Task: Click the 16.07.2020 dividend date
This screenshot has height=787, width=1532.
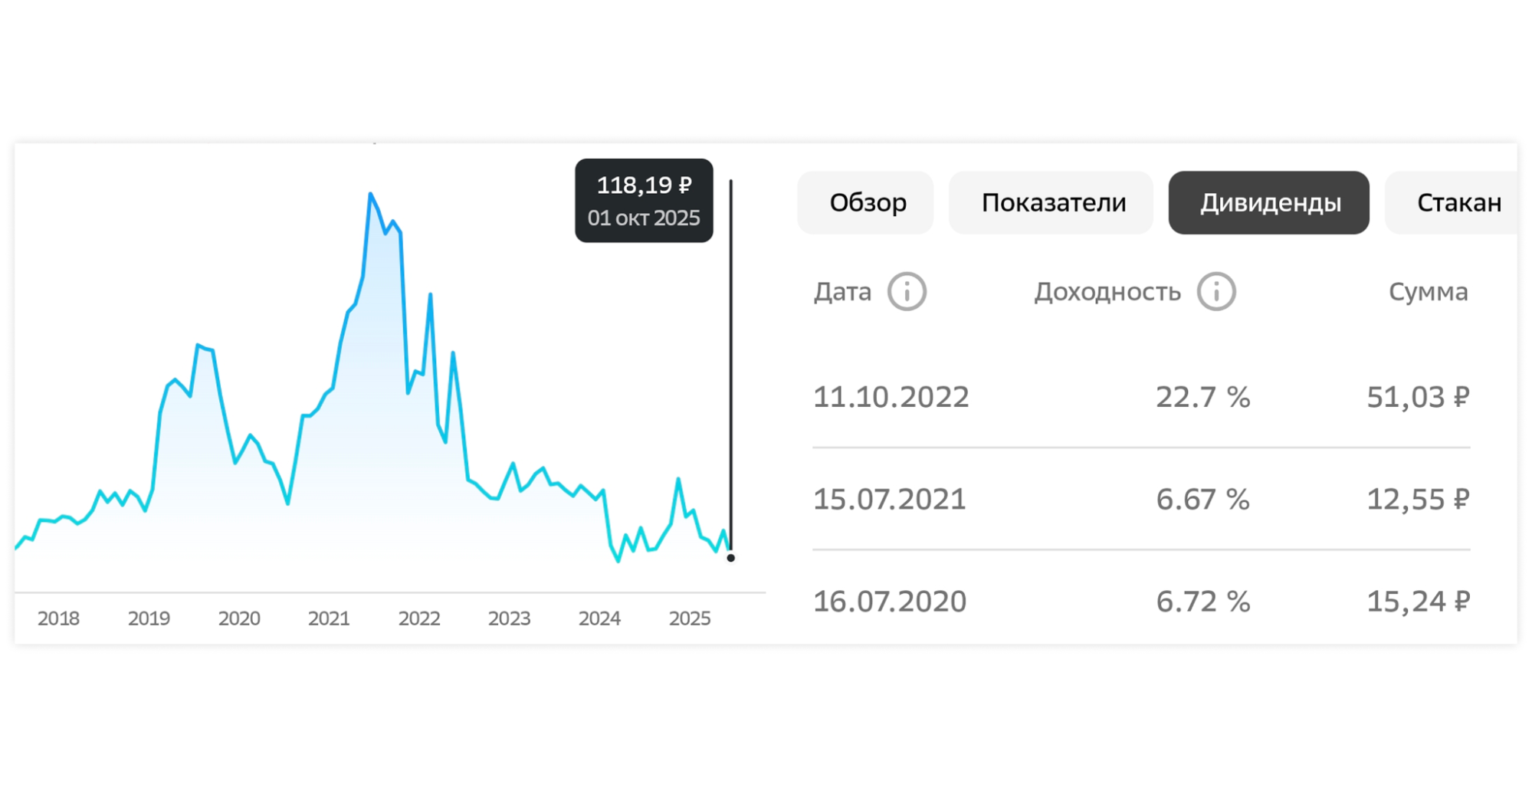Action: 889,602
